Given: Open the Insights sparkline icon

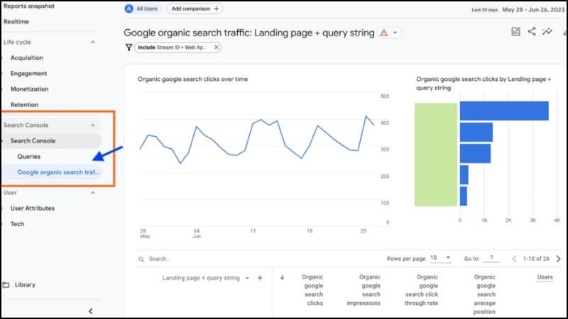Looking at the screenshot, I should 547,31.
